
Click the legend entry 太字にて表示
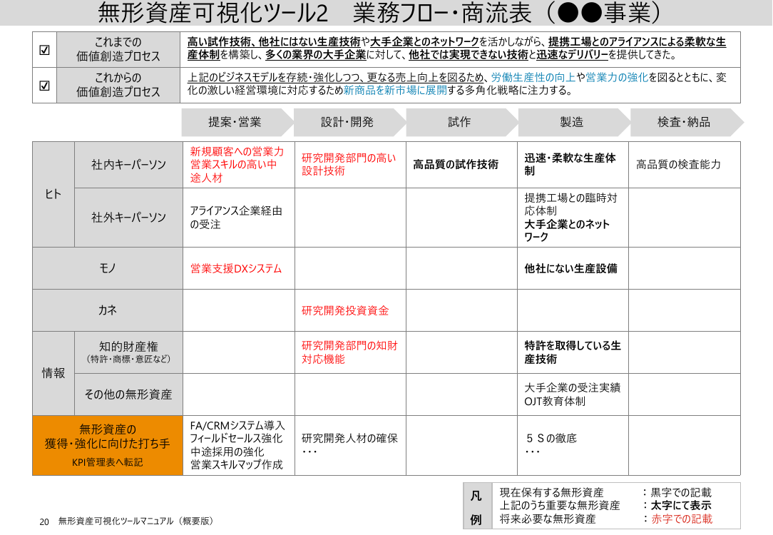pos(681,506)
